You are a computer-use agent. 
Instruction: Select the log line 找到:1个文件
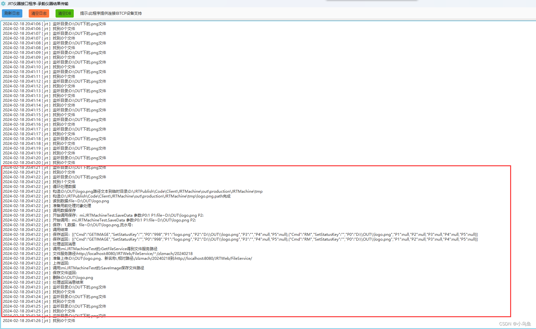point(39,182)
